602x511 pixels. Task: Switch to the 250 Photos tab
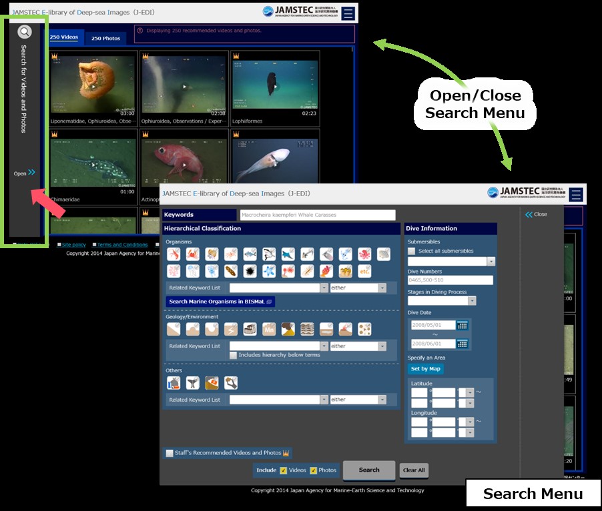[x=105, y=39]
